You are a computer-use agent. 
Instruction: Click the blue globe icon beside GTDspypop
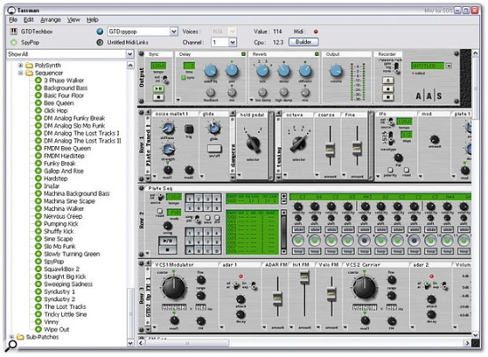(99, 31)
